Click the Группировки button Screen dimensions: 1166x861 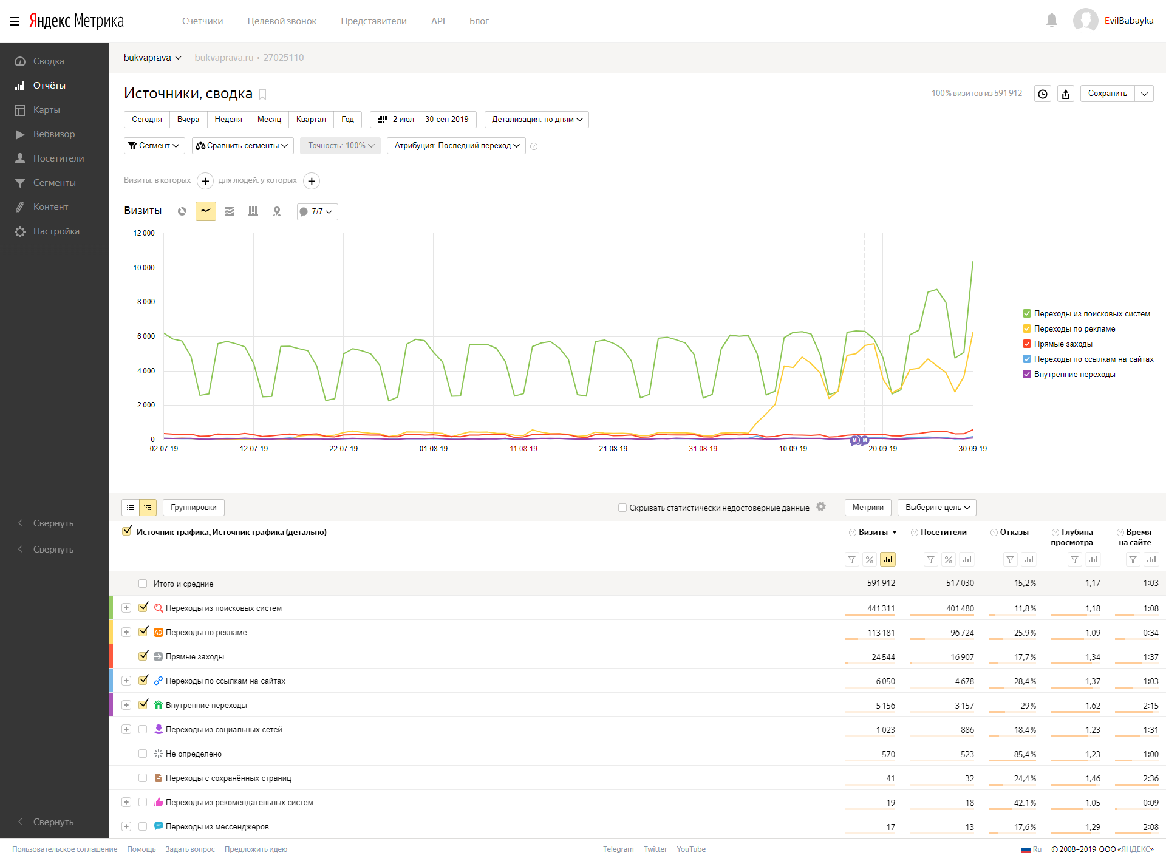point(193,508)
